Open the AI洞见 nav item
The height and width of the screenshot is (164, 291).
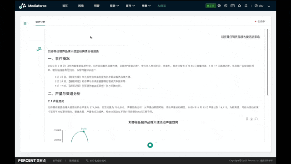coord(162,6)
